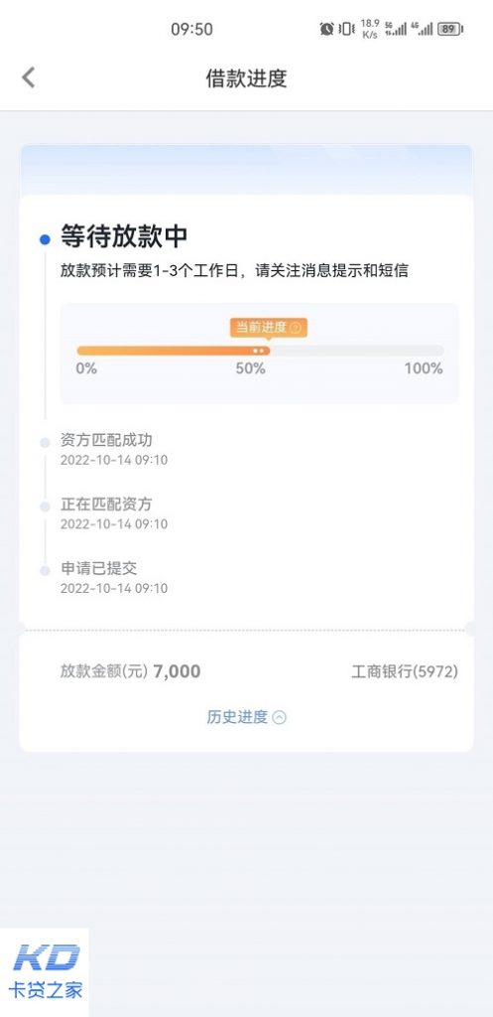Tap the 100% progress label
The width and height of the screenshot is (493, 1017).
click(423, 368)
